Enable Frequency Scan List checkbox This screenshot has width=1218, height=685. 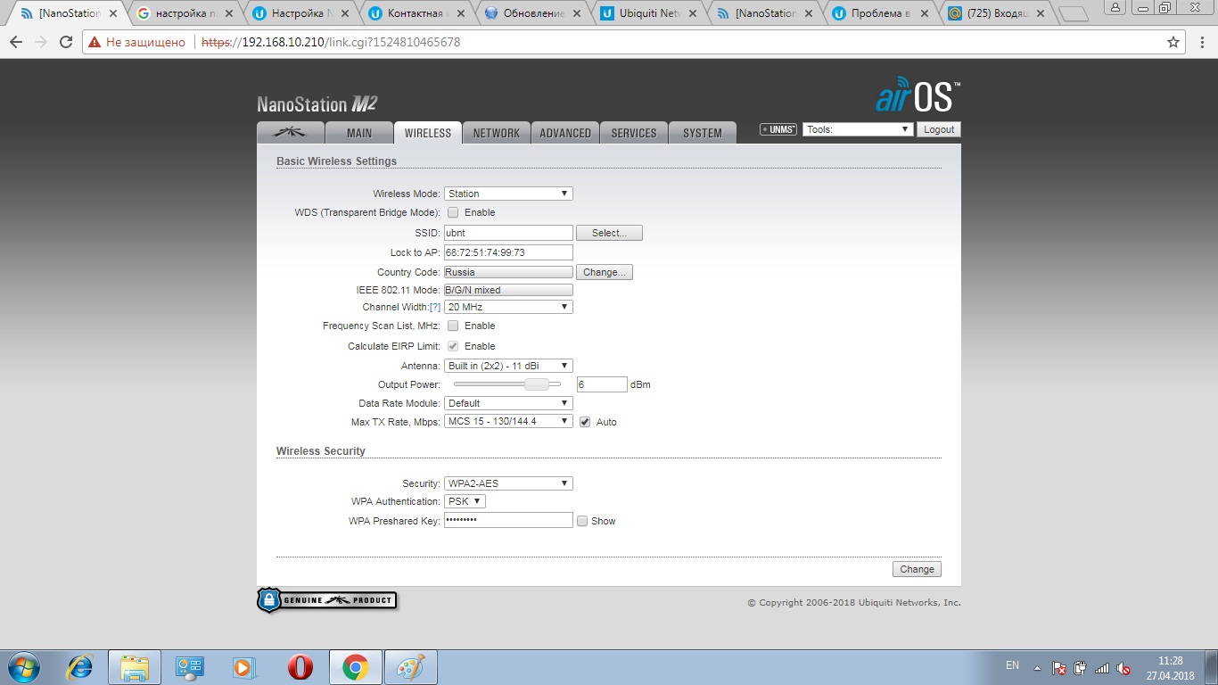click(x=453, y=326)
